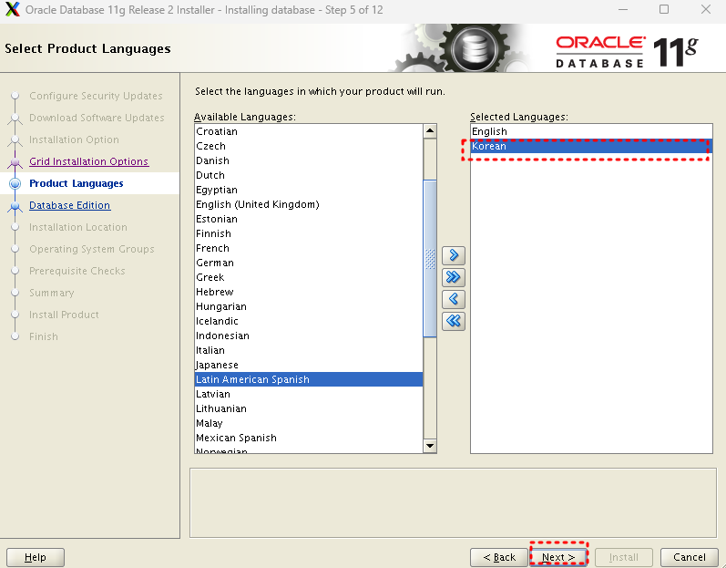The width and height of the screenshot is (726, 568).
Task: Select English (United Kingdom) in the list
Action: (309, 204)
